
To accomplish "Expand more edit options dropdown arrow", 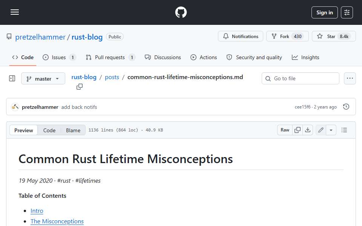I will pyautogui.click(x=331, y=130).
